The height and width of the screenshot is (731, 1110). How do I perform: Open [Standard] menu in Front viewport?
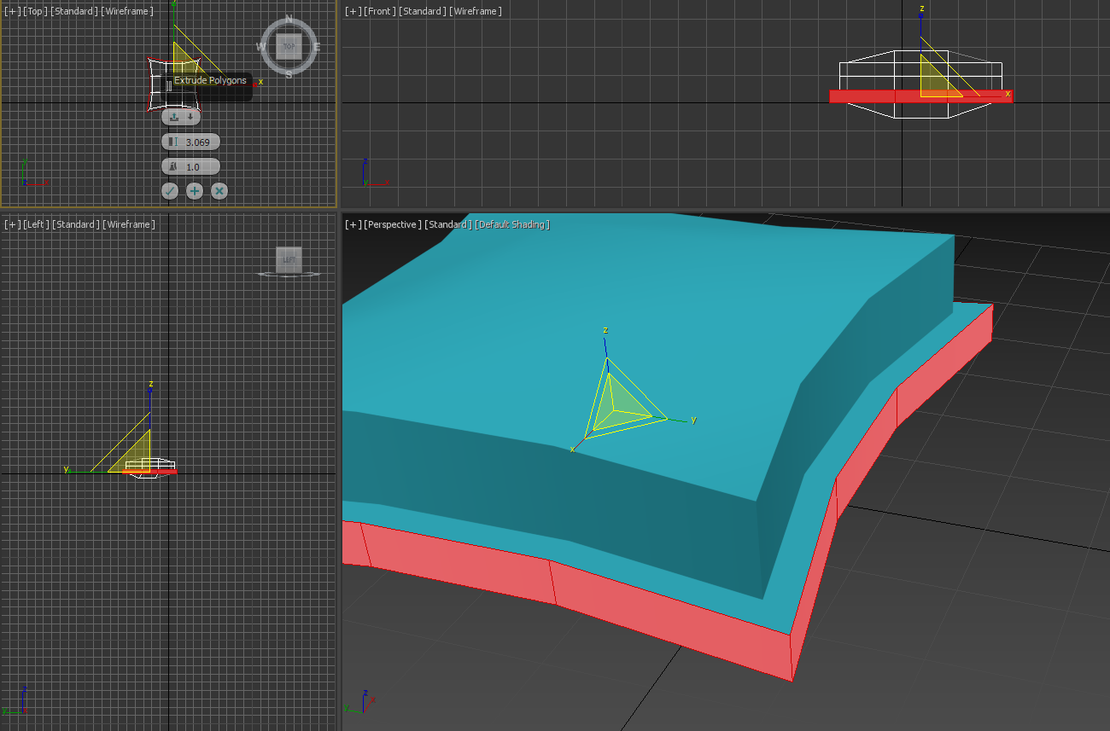click(422, 11)
